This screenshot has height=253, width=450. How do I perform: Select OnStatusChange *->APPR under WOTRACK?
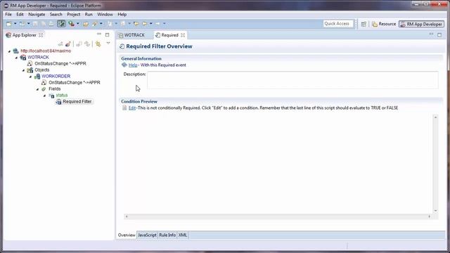coord(60,63)
